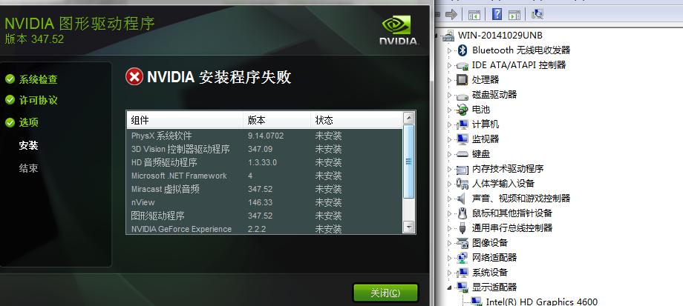The height and width of the screenshot is (306, 683).
Task: Select the PhysX 系统软件 row
Action: tap(264, 136)
